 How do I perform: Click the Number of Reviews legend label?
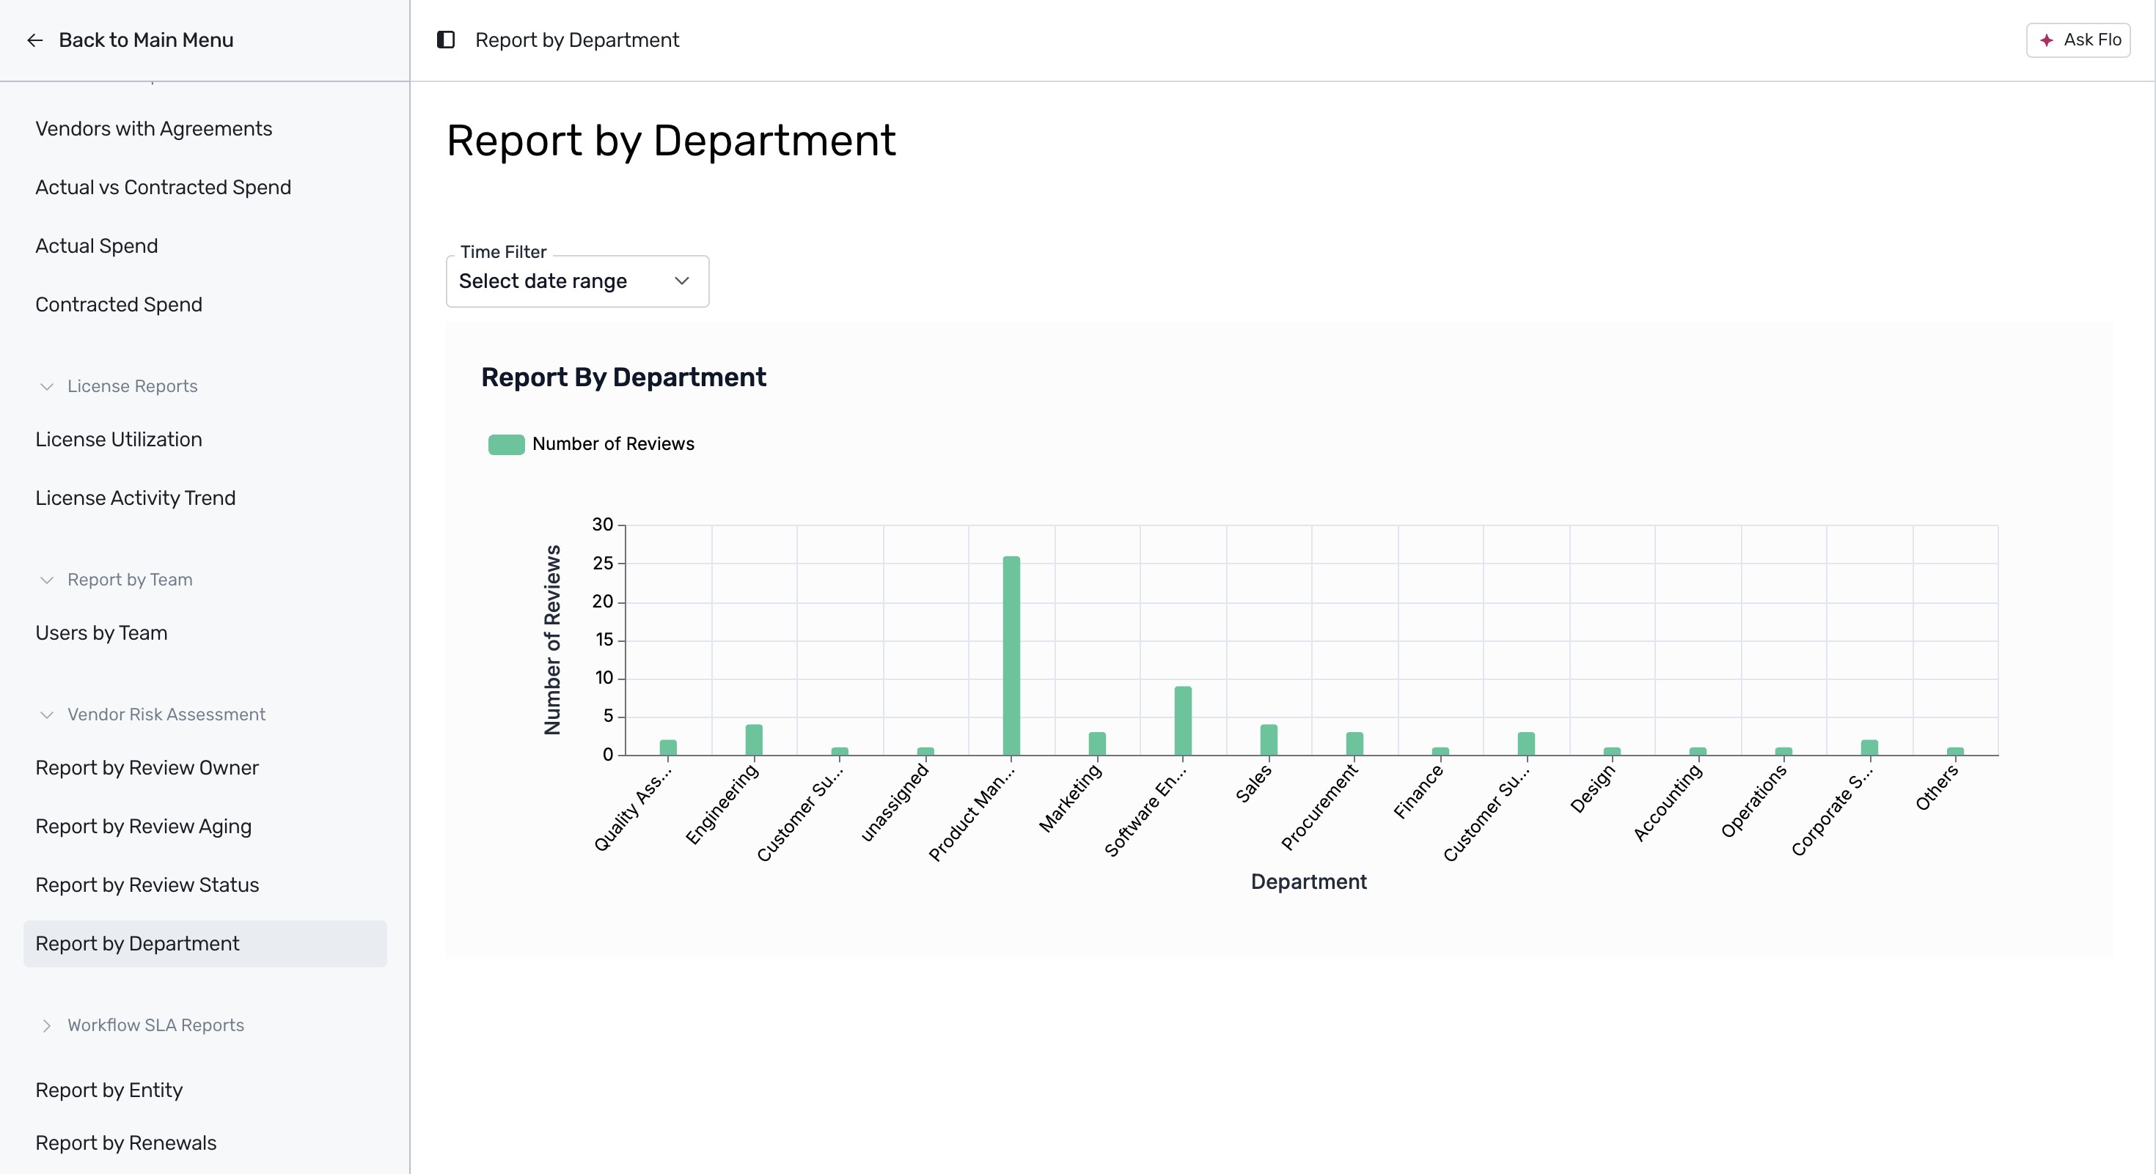[x=614, y=444]
